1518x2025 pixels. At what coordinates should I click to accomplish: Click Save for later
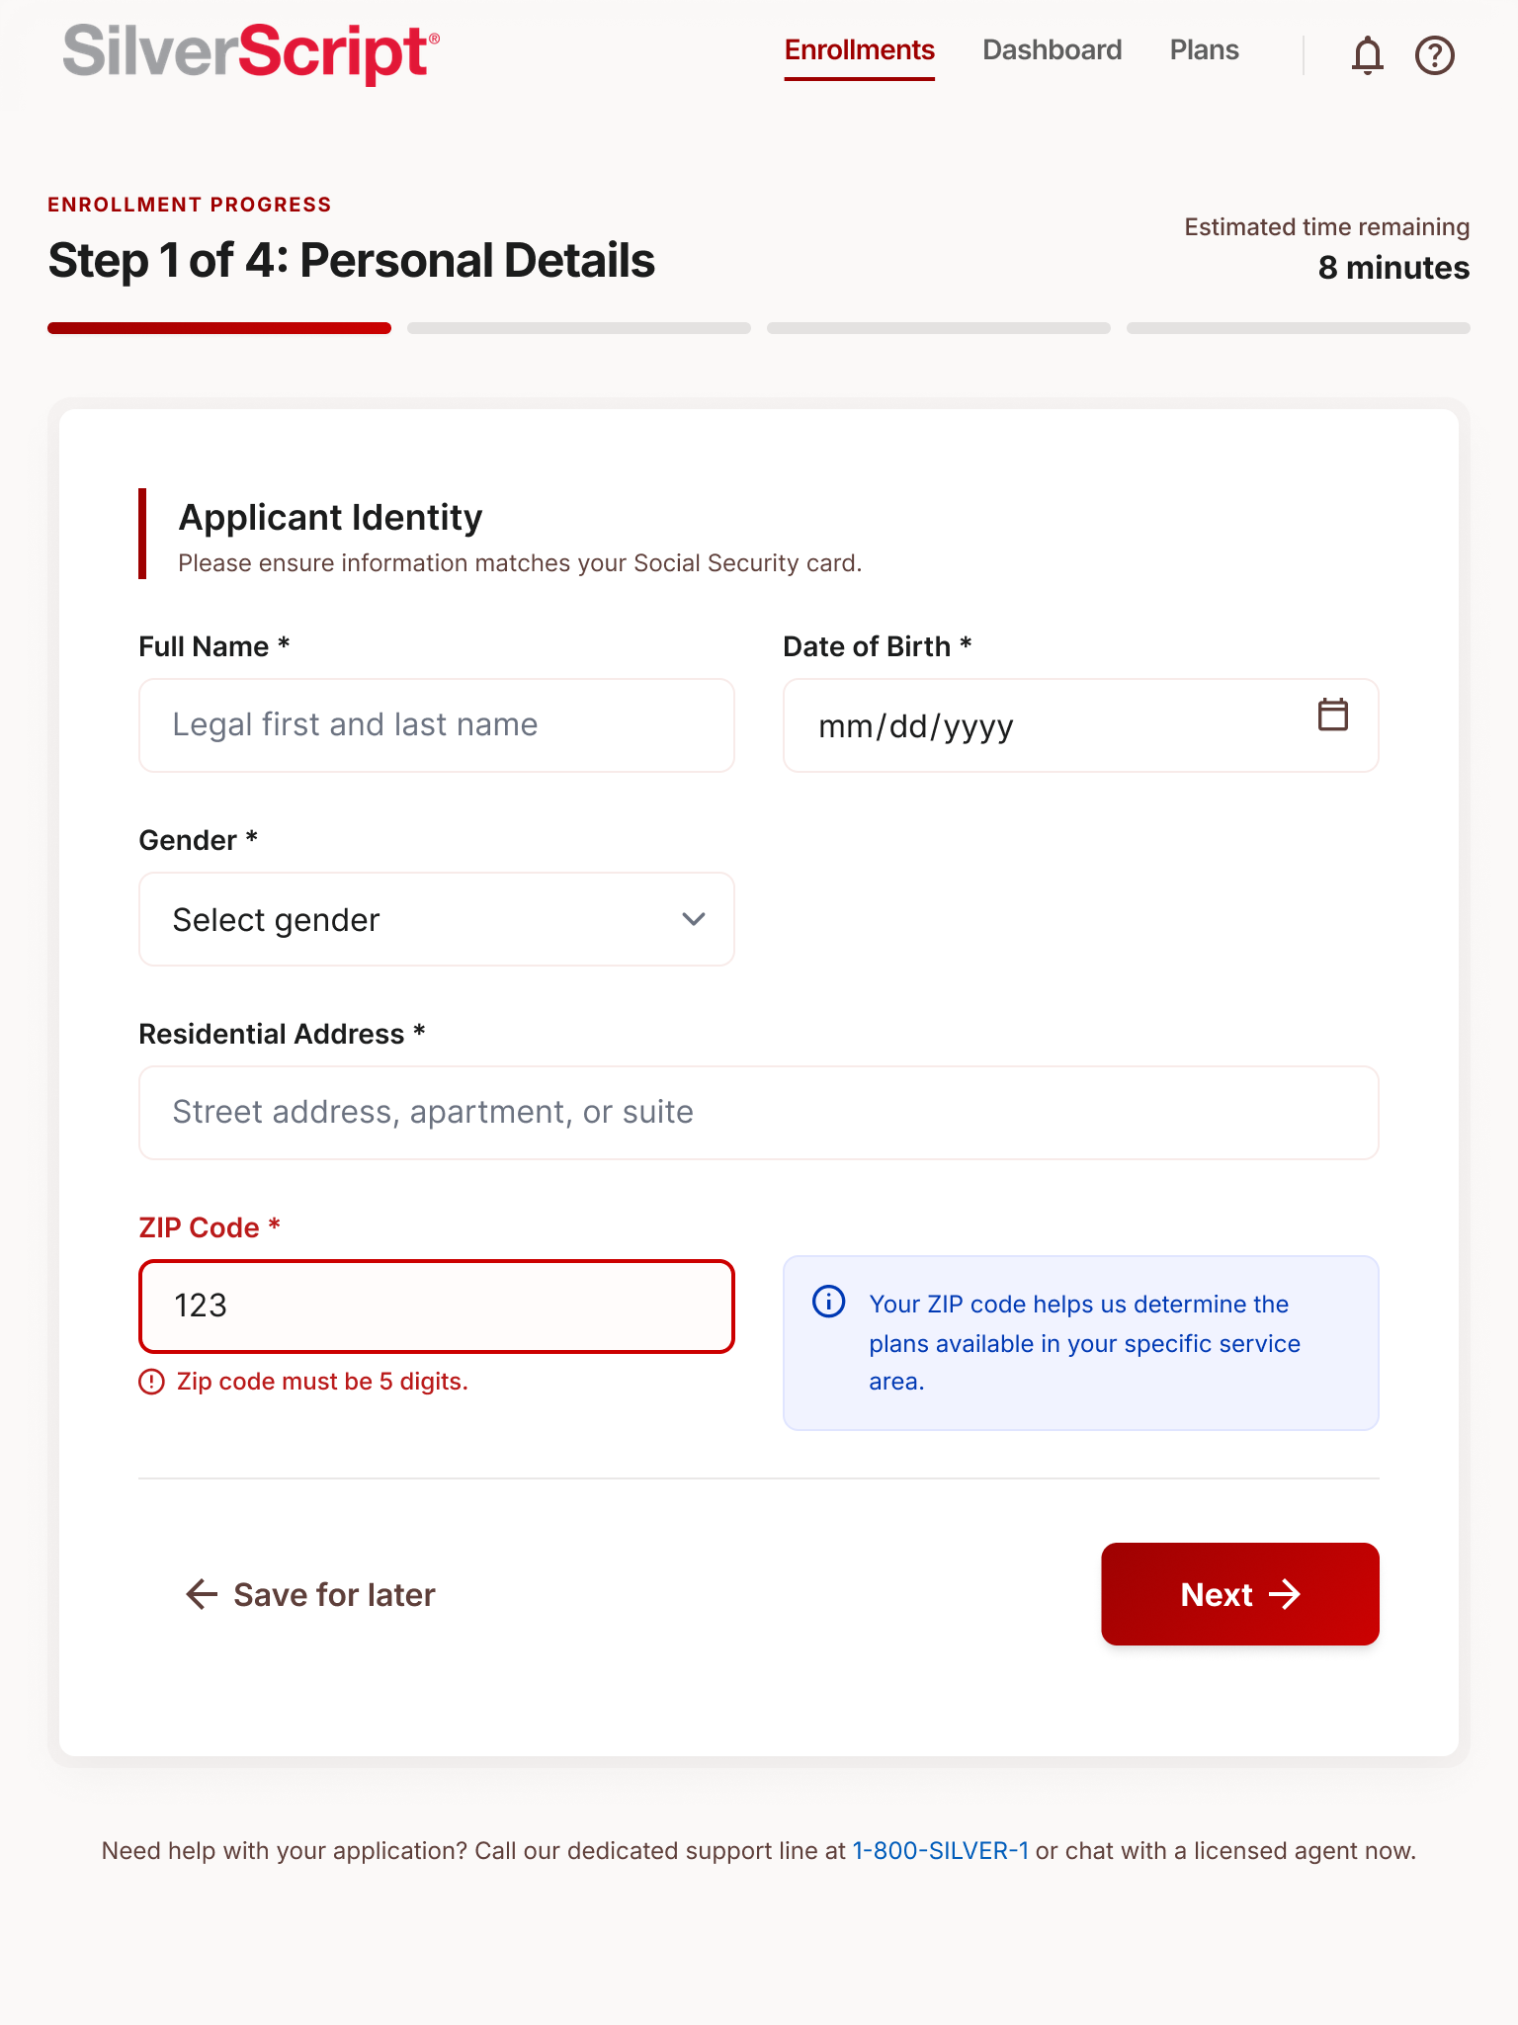click(334, 1594)
